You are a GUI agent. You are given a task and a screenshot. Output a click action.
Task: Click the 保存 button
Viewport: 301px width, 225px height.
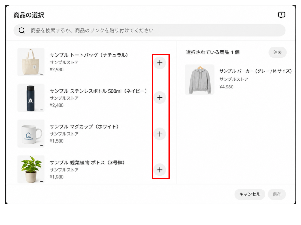click(277, 194)
